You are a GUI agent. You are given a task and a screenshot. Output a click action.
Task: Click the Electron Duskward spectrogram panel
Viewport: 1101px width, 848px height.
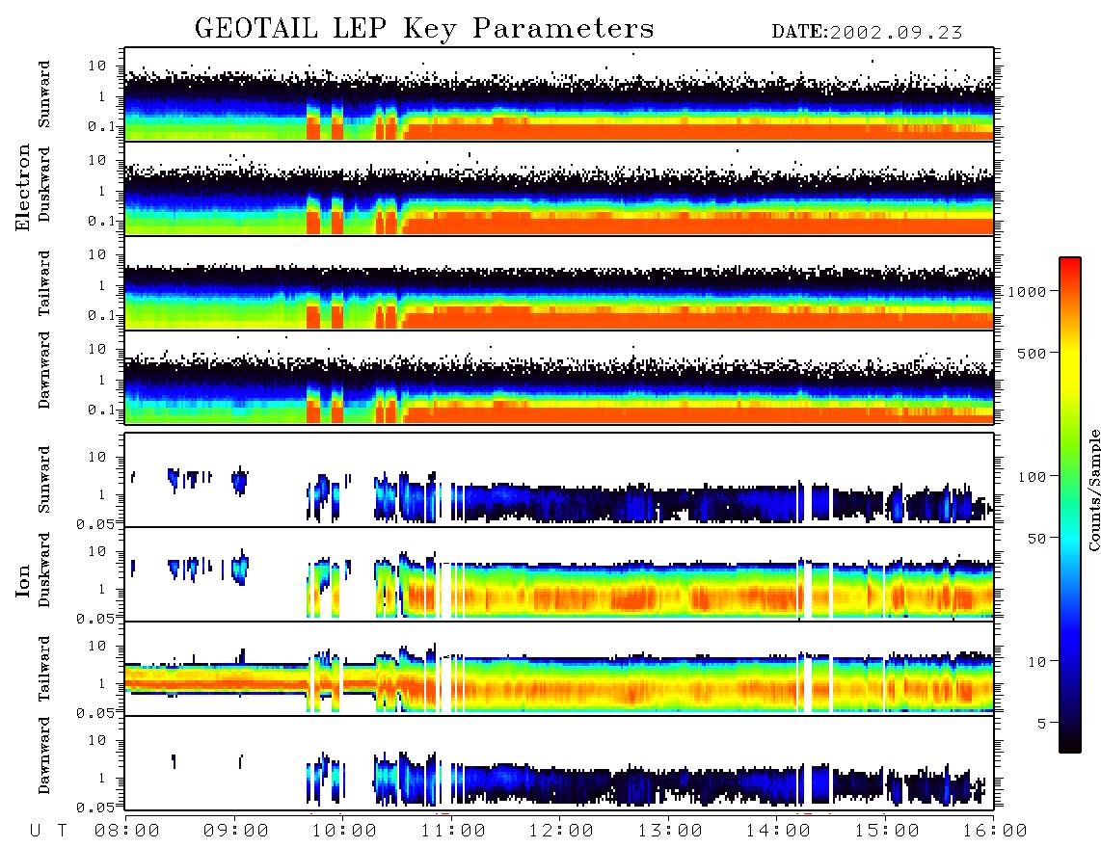559,189
